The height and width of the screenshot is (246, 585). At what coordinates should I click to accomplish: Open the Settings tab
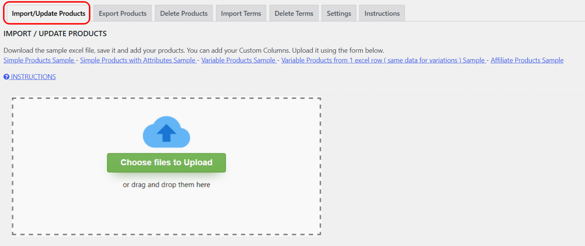(339, 13)
